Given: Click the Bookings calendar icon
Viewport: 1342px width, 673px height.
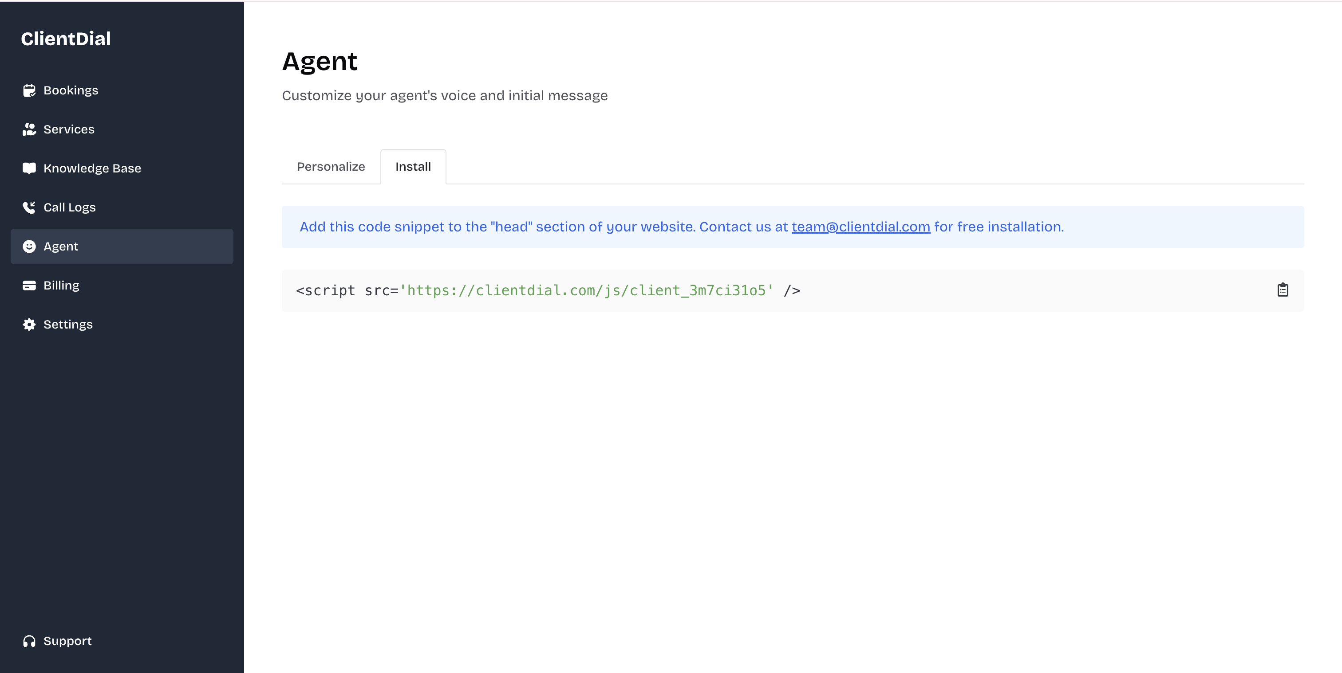Looking at the screenshot, I should pyautogui.click(x=29, y=90).
